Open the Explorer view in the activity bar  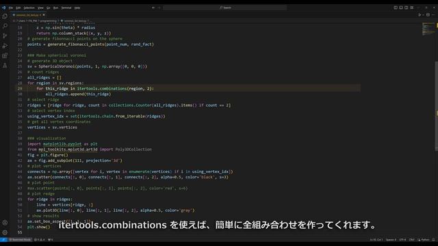(5, 16)
